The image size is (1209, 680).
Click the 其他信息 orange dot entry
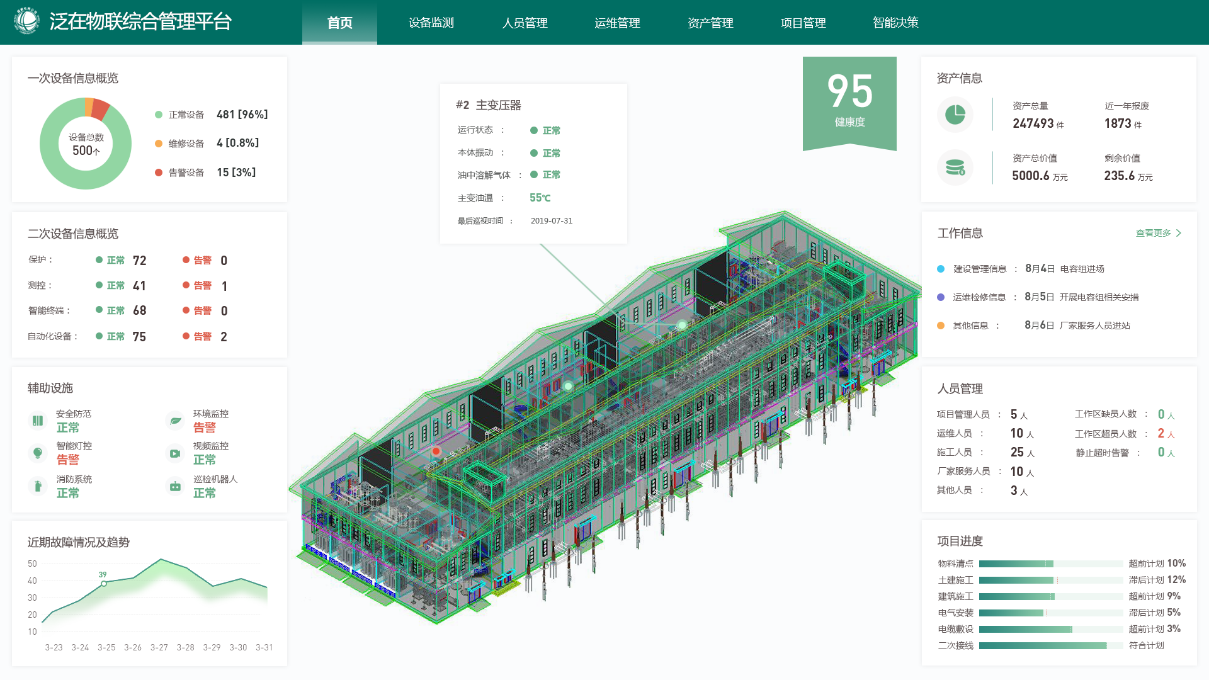point(1033,326)
